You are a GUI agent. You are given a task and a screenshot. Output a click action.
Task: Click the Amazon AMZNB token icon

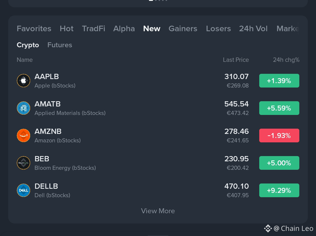[23, 135]
